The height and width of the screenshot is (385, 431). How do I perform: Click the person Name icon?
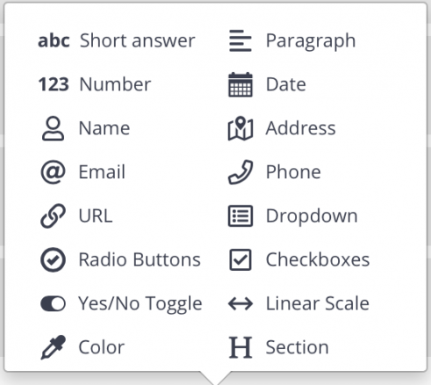click(x=53, y=128)
